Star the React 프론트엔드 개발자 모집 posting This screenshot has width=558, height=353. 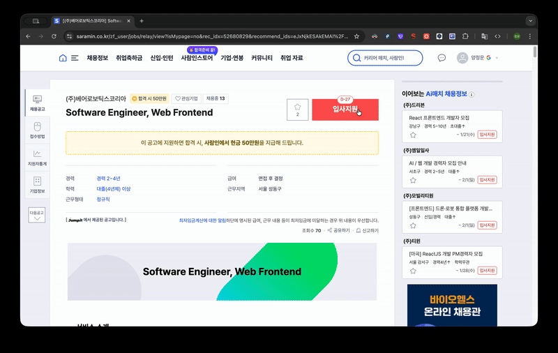(413, 135)
